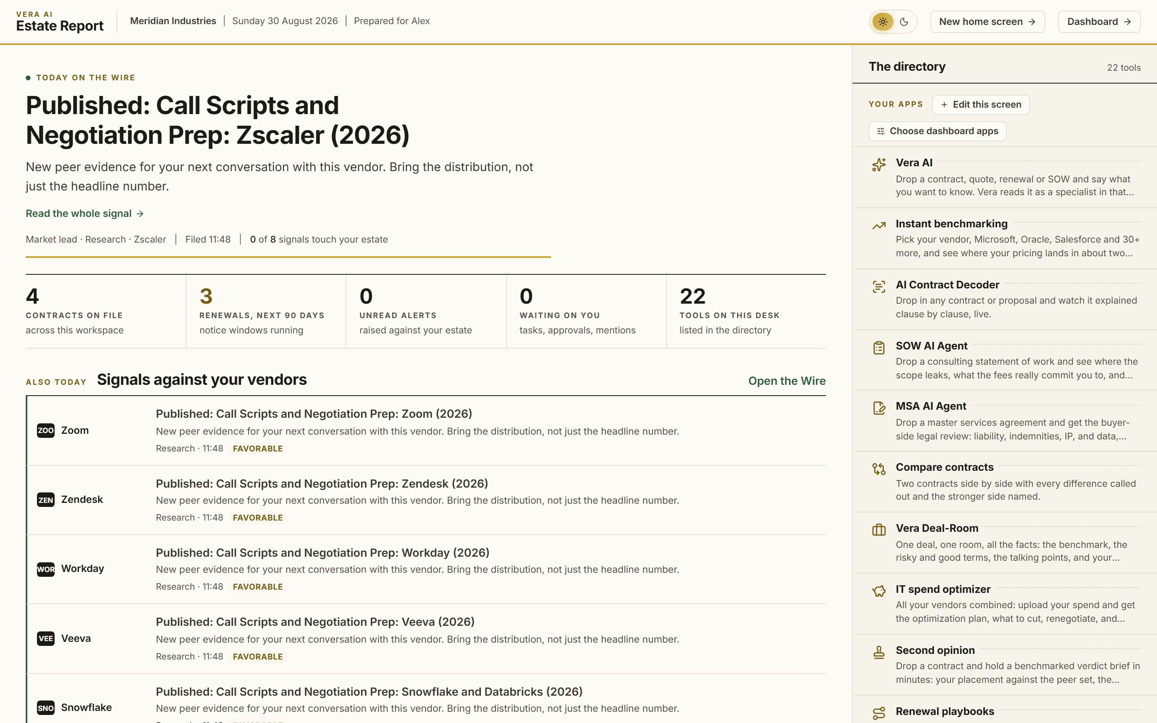Click the Contracts on File stat

coord(105,311)
